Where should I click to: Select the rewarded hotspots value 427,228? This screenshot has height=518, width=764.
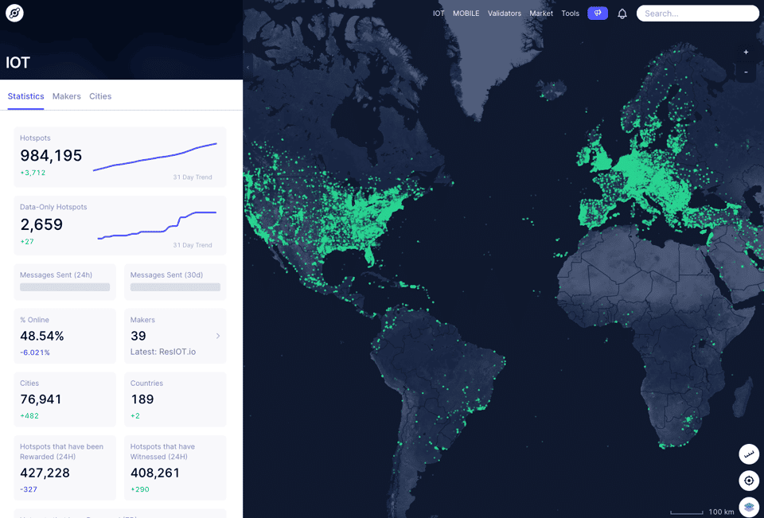click(x=45, y=473)
